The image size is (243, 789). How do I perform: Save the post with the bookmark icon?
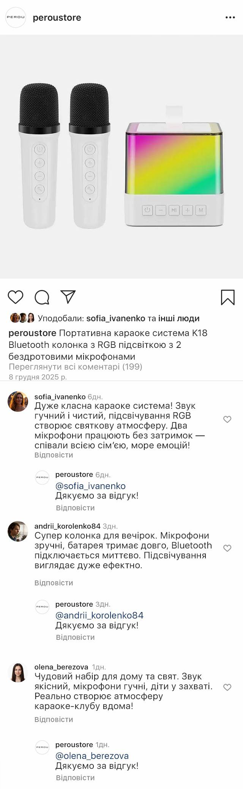pos(227,297)
